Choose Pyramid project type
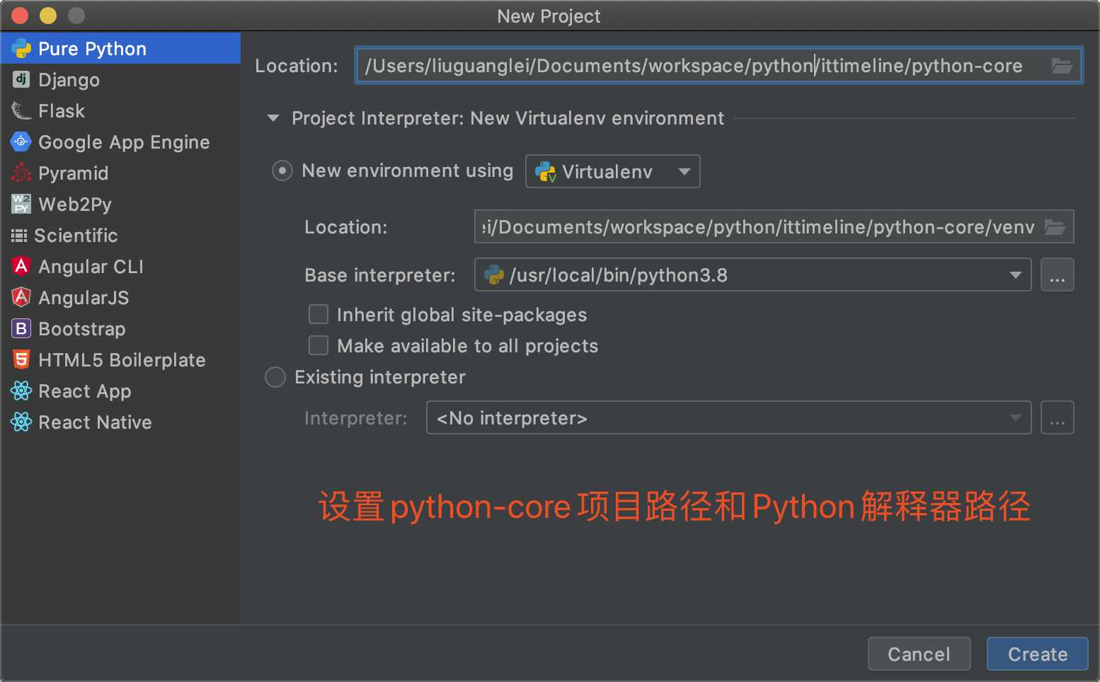1100x682 pixels. coord(120,173)
